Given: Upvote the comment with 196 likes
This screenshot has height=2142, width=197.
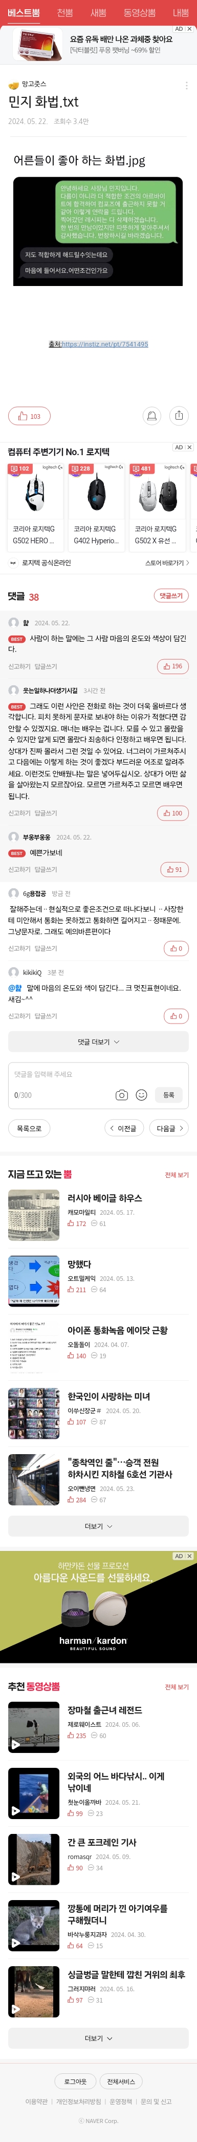Looking at the screenshot, I should (x=173, y=666).
